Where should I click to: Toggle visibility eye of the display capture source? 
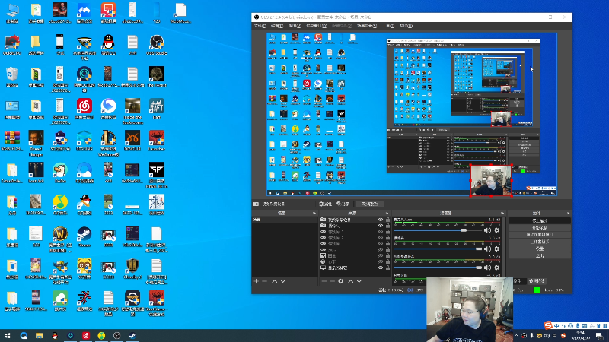(x=381, y=268)
